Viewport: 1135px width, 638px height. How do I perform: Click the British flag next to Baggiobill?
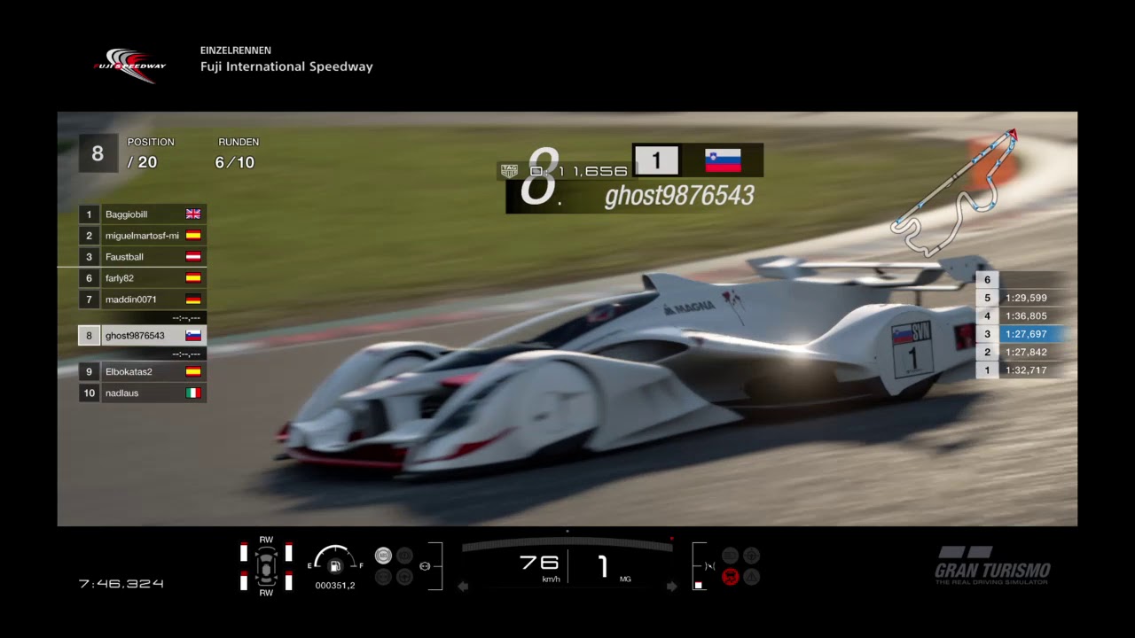pyautogui.click(x=193, y=214)
